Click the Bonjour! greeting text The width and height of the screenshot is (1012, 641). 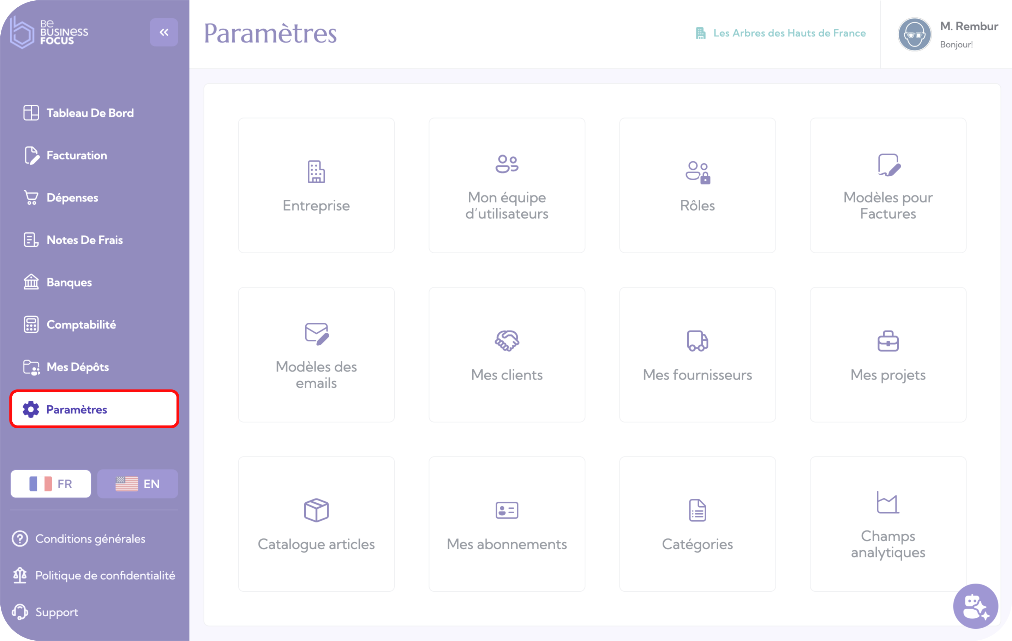pyautogui.click(x=956, y=44)
